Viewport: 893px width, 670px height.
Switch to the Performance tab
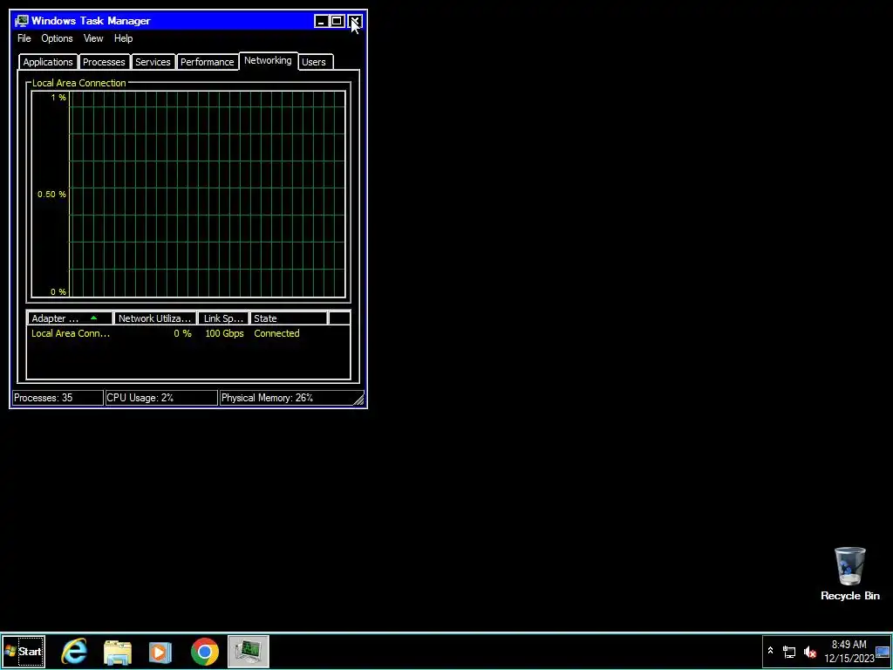click(208, 62)
